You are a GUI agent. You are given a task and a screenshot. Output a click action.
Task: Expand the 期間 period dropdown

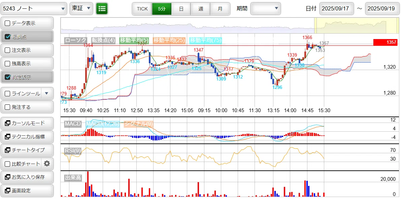pos(265,8)
